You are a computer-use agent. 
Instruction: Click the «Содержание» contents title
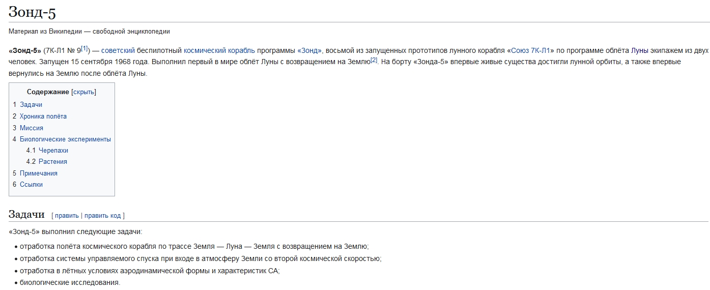pyautogui.click(x=48, y=92)
